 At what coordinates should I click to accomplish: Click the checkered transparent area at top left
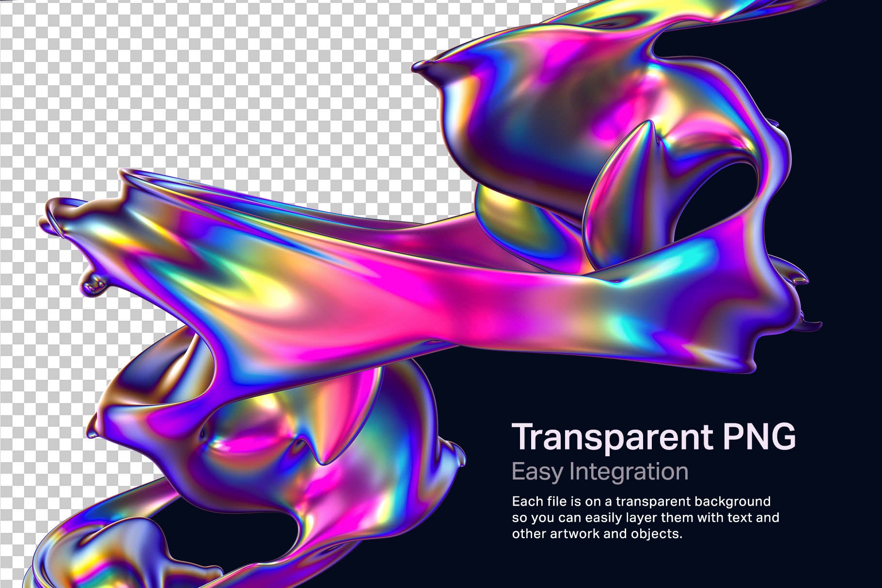[145, 73]
